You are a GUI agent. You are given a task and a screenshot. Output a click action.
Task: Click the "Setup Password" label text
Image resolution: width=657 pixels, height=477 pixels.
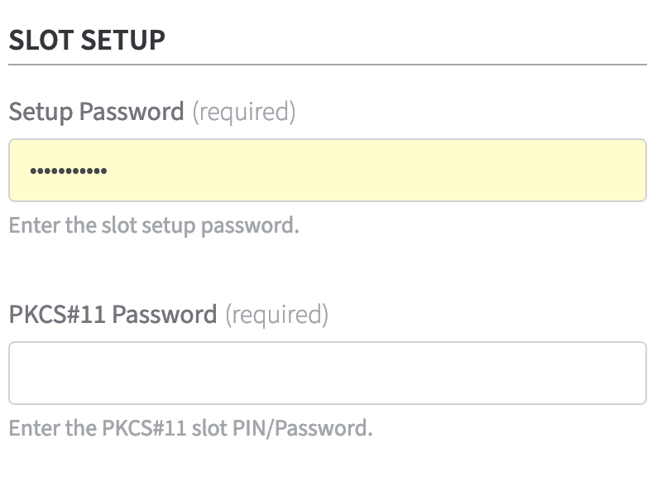(96, 112)
